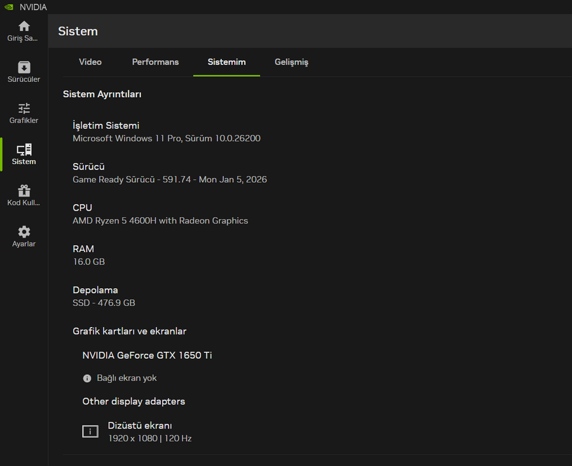Click info icon beside Bağlı ekran yok

(87, 378)
